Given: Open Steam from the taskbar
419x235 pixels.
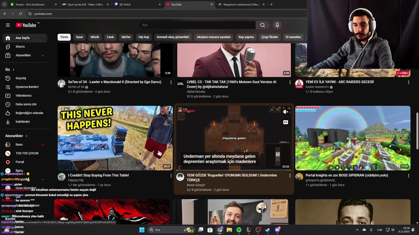Looking at the screenshot, I should coord(268,230).
